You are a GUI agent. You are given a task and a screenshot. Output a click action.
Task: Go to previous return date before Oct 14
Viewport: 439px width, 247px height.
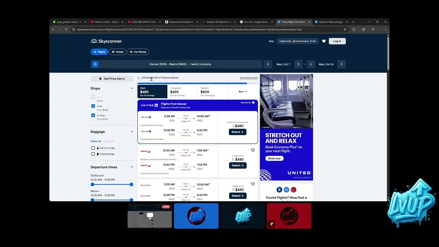(x=311, y=64)
